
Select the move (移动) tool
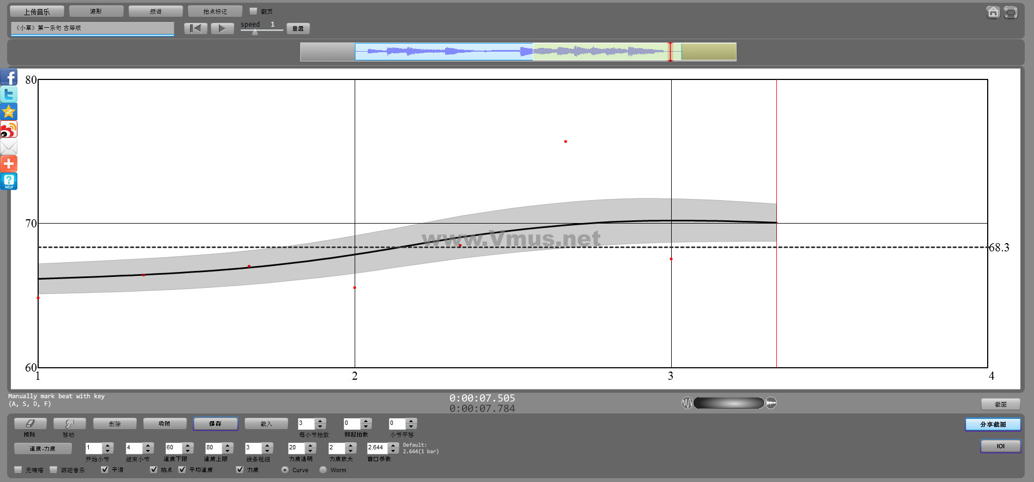click(x=70, y=423)
